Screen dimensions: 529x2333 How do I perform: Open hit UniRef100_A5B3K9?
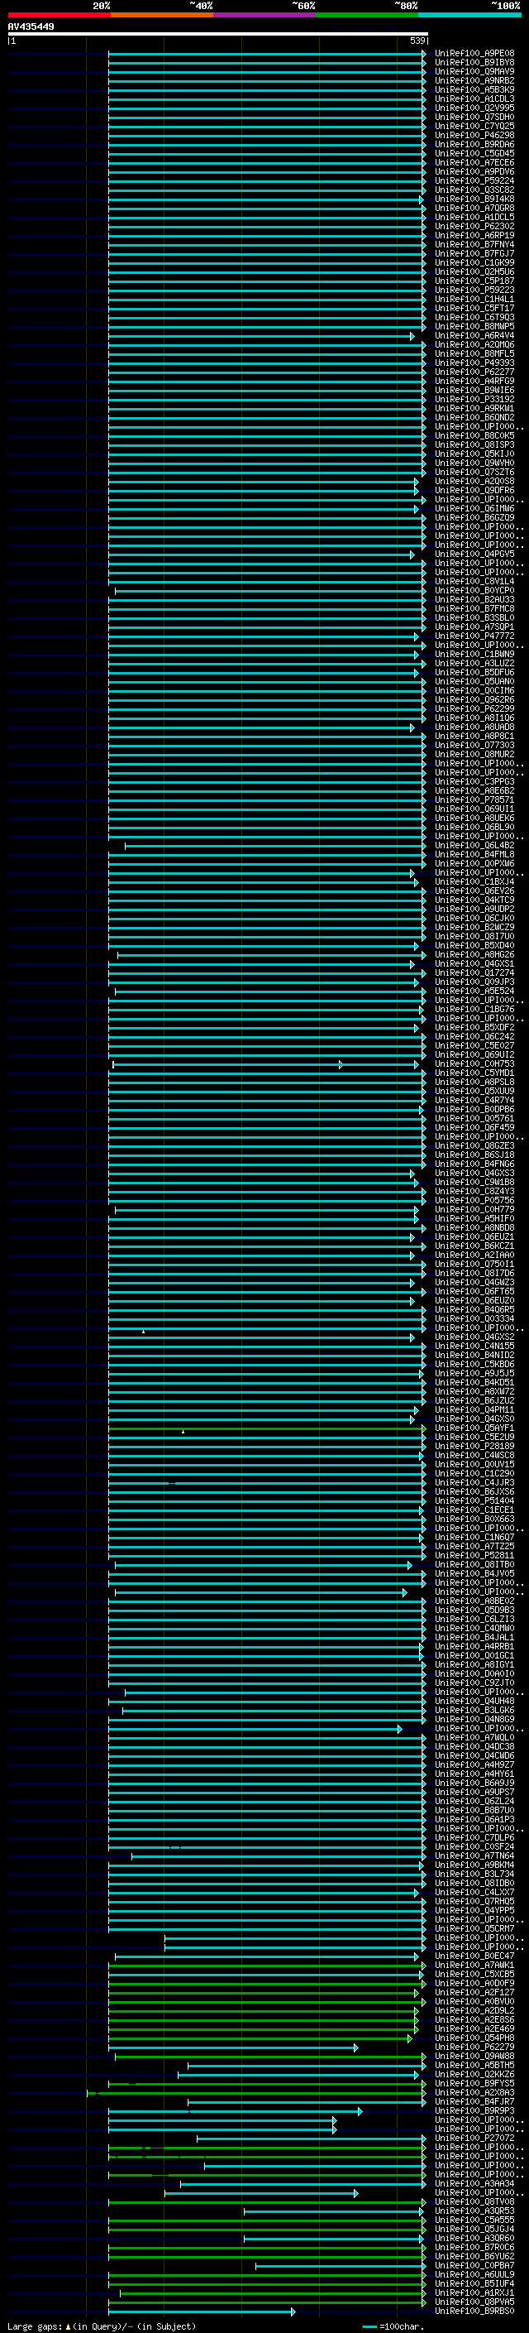pos(474,89)
